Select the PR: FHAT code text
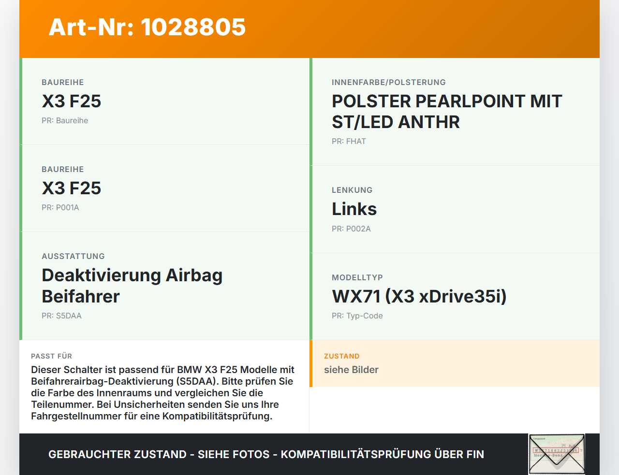 tap(349, 142)
